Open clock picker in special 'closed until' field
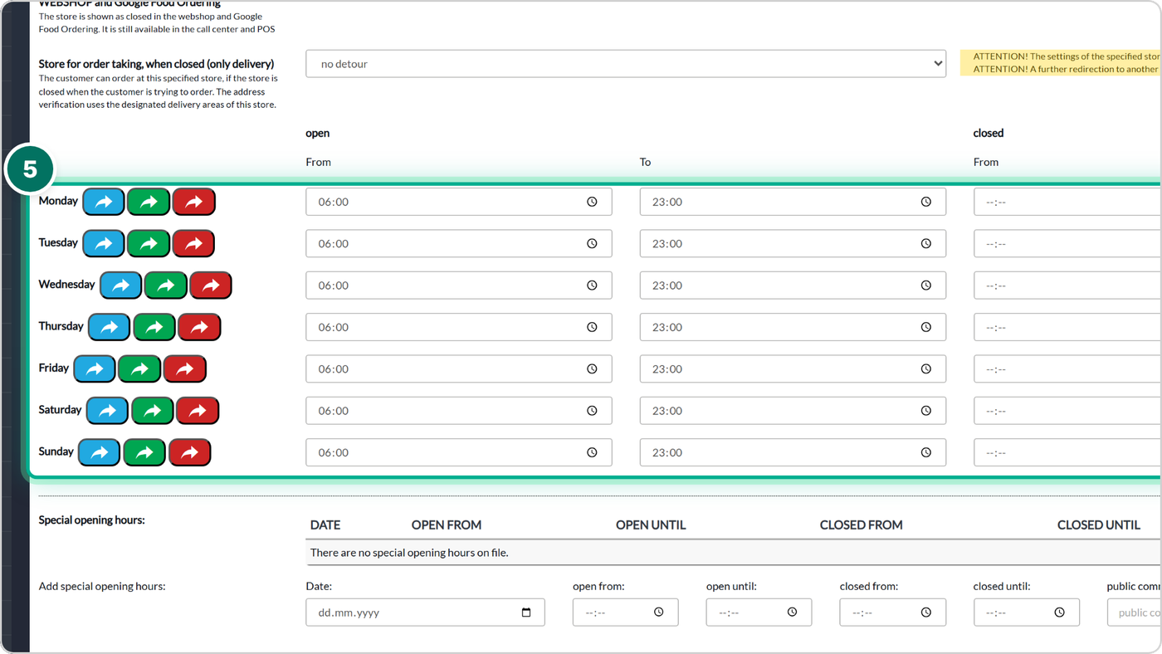Viewport: 1162px width, 654px height. coord(1059,613)
